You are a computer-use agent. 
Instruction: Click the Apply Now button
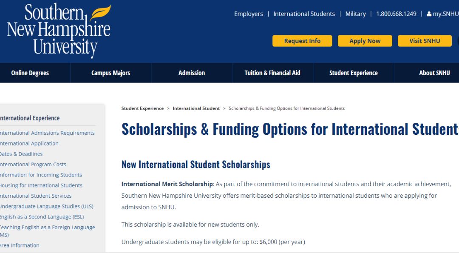click(365, 41)
